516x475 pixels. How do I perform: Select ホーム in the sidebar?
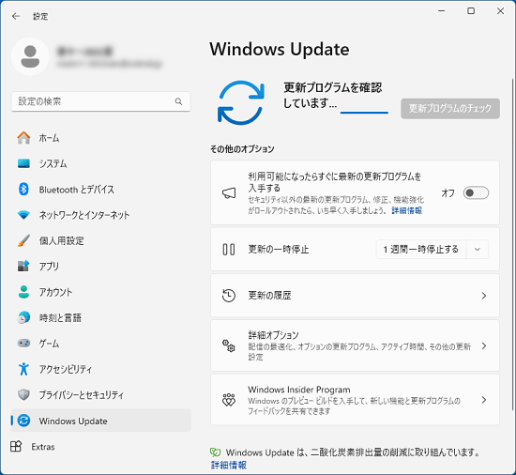point(100,138)
